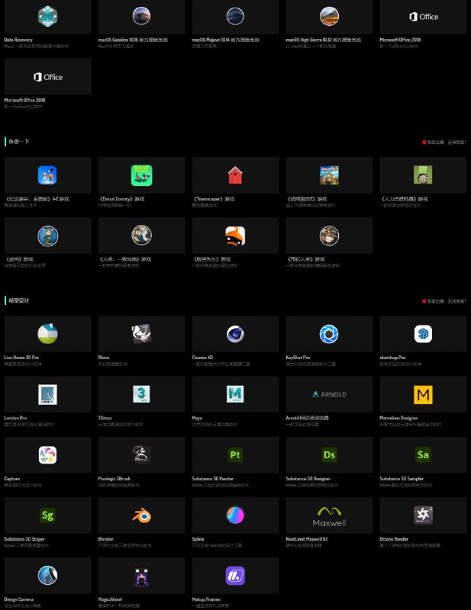Select the Marvelous Designer icon
471x610 pixels.
[x=423, y=394]
